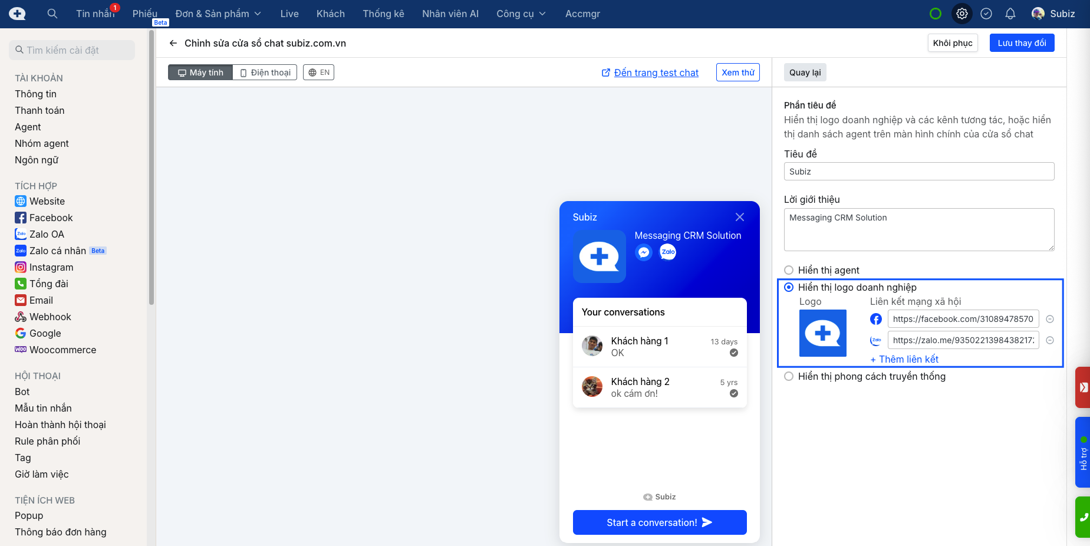This screenshot has height=546, width=1090.
Task: Open the Woocommerce integration
Action: click(x=62, y=350)
